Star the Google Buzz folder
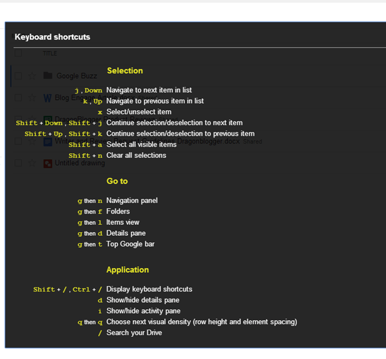The width and height of the screenshot is (386, 359). pos(32,76)
